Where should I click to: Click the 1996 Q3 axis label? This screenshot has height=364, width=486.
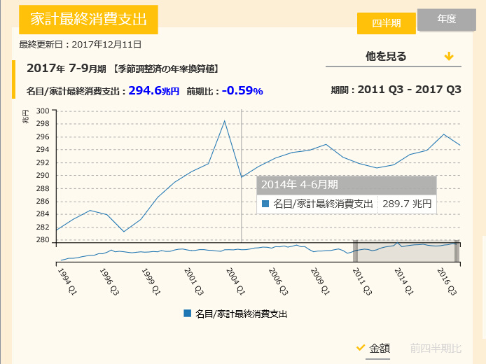109,281
